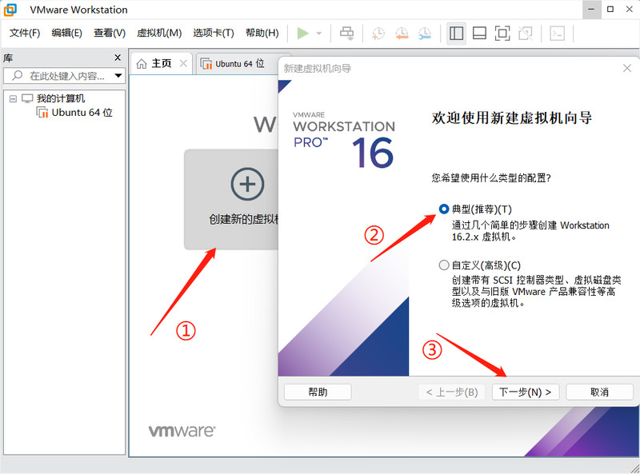Viewport: 640px width, 474px height.
Task: Click the 上一步(B) button
Action: coord(452,392)
